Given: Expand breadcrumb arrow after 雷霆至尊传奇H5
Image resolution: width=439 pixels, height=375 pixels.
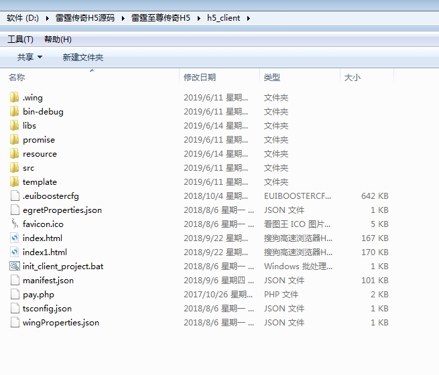Looking at the screenshot, I should pyautogui.click(x=198, y=18).
